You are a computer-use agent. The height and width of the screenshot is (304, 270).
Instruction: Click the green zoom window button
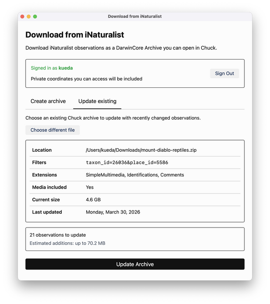coord(35,17)
